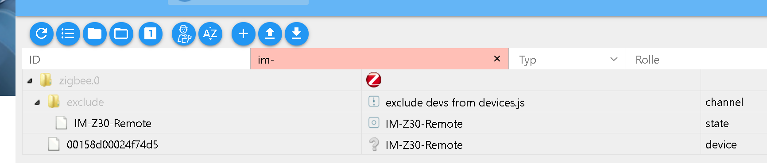
Task: Add a new object with the plus button
Action: [x=244, y=34]
